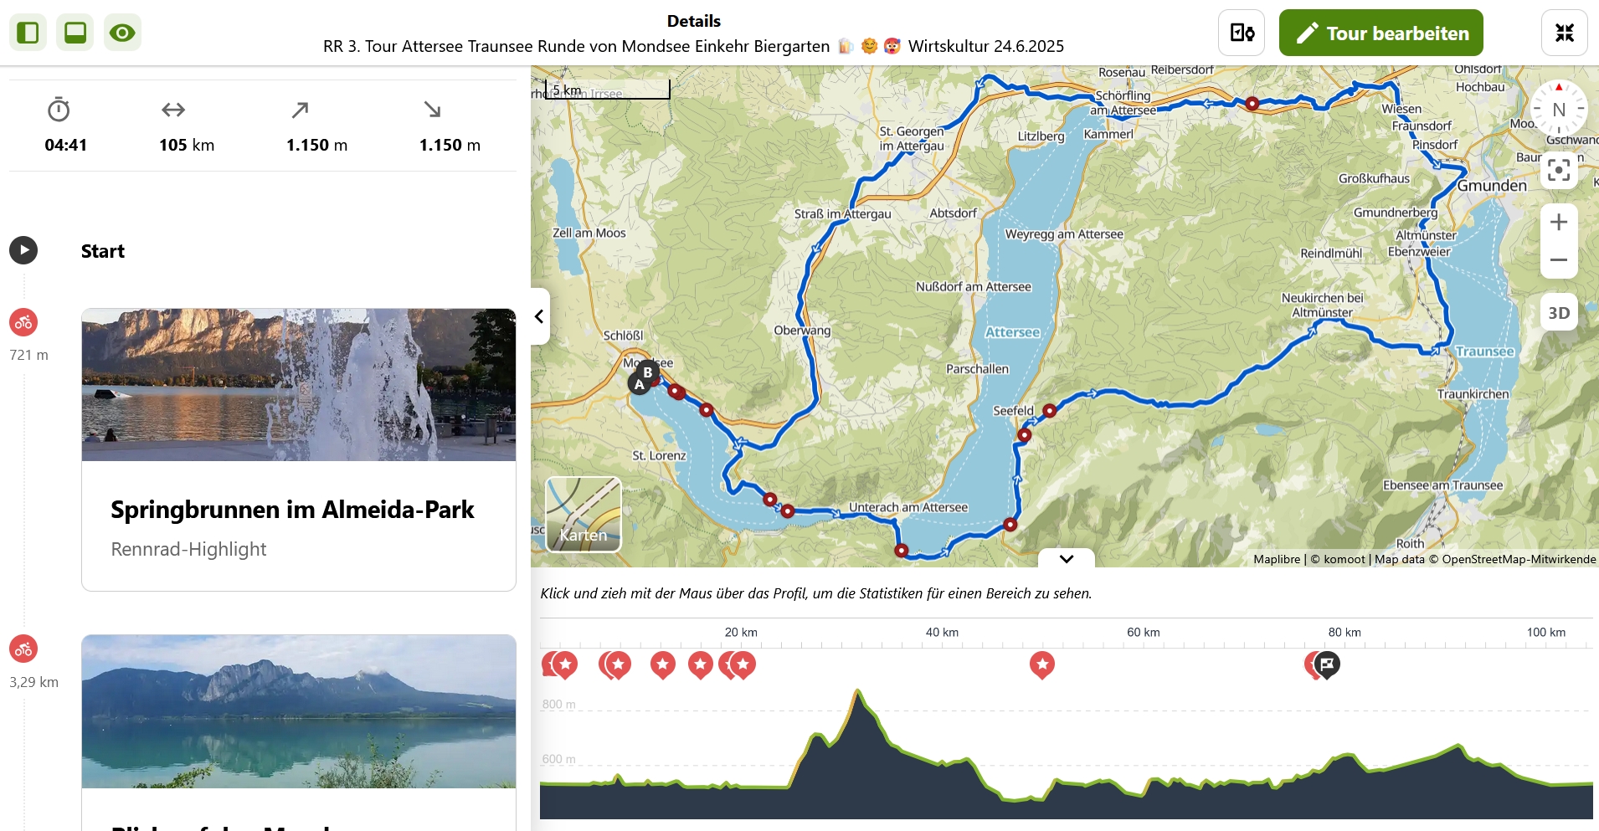
Task: Collapse the map using the down chevron
Action: [1066, 558]
